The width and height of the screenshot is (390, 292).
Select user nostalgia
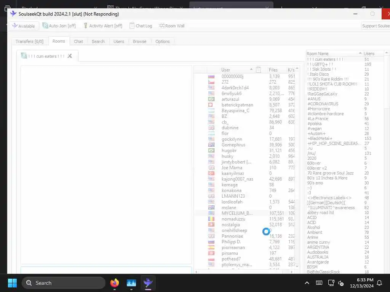(x=231, y=225)
